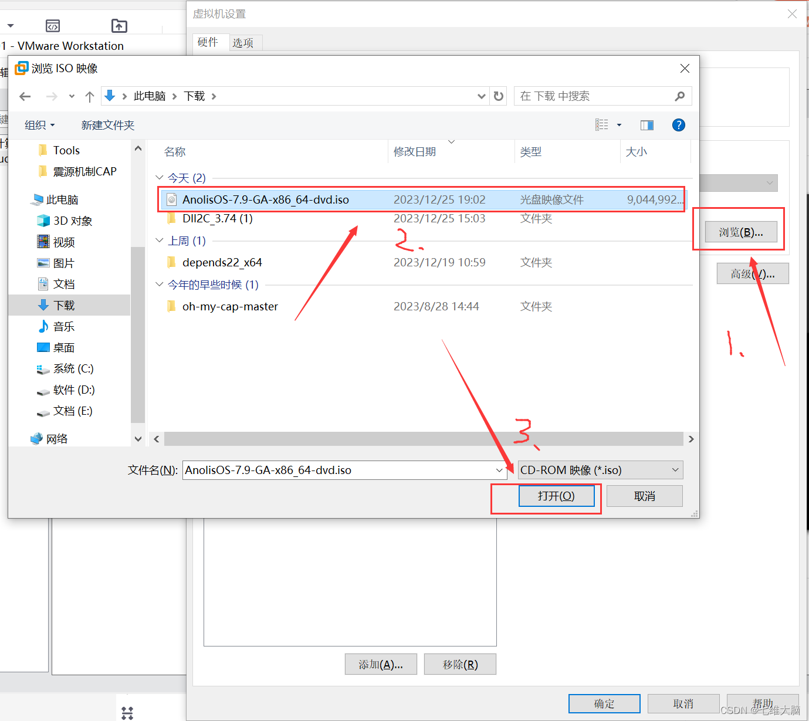This screenshot has width=809, height=721.
Task: Click 浏览(B)... in 虚拟机设置
Action: [741, 232]
